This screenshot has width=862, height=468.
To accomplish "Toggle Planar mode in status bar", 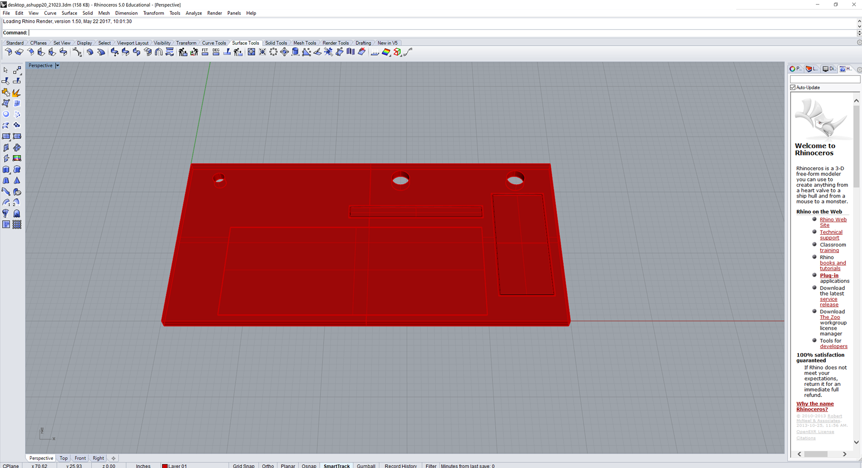I will point(288,466).
